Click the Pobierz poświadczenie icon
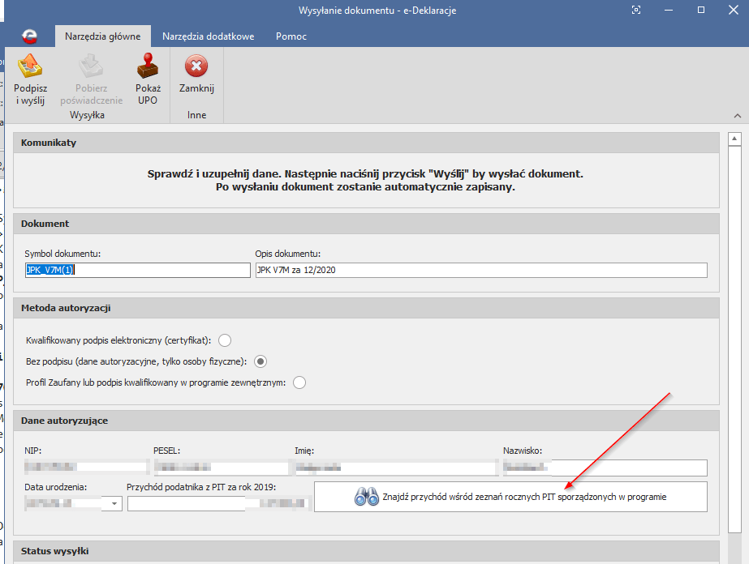This screenshot has height=564, width=749. click(91, 66)
